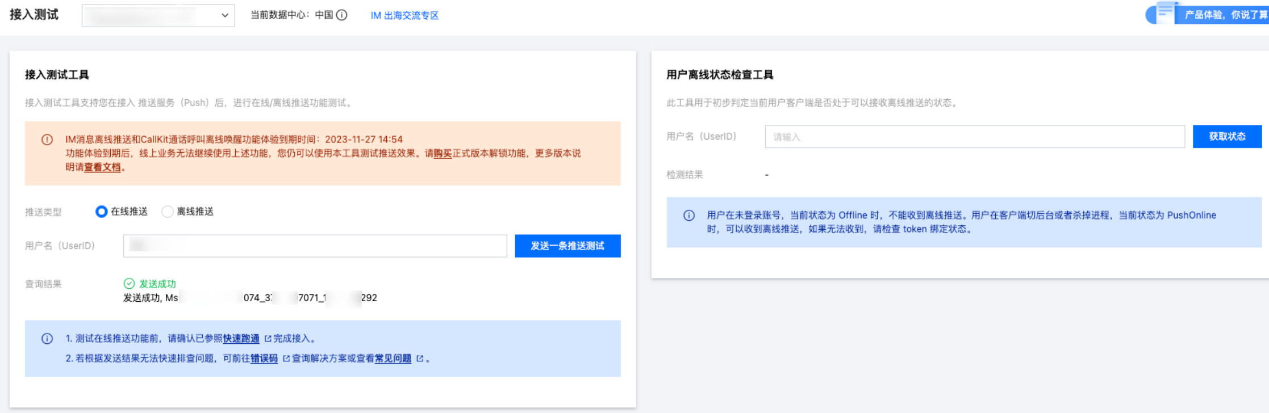
Task: Select the 在线推送 radio button
Action: pos(102,212)
